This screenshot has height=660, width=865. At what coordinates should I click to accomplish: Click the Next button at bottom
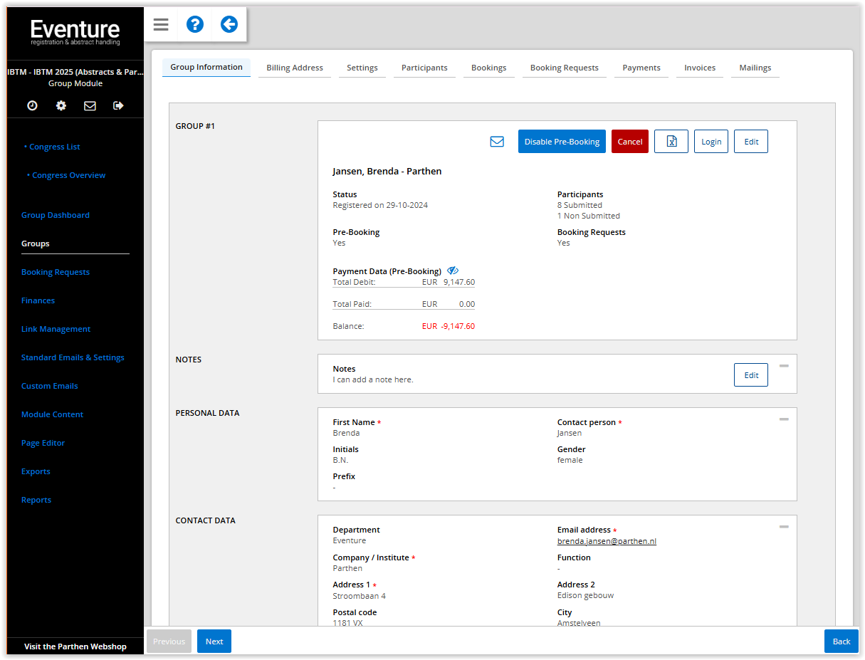pyautogui.click(x=214, y=641)
